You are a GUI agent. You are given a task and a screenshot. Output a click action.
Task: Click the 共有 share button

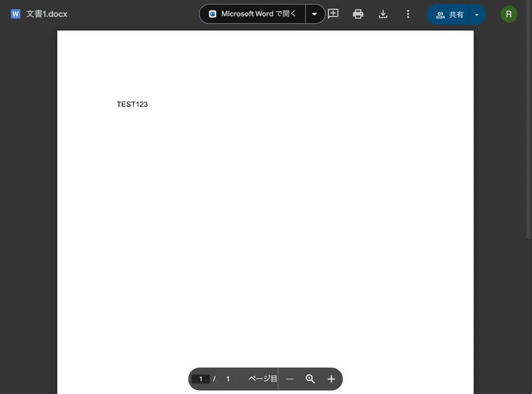coord(448,15)
